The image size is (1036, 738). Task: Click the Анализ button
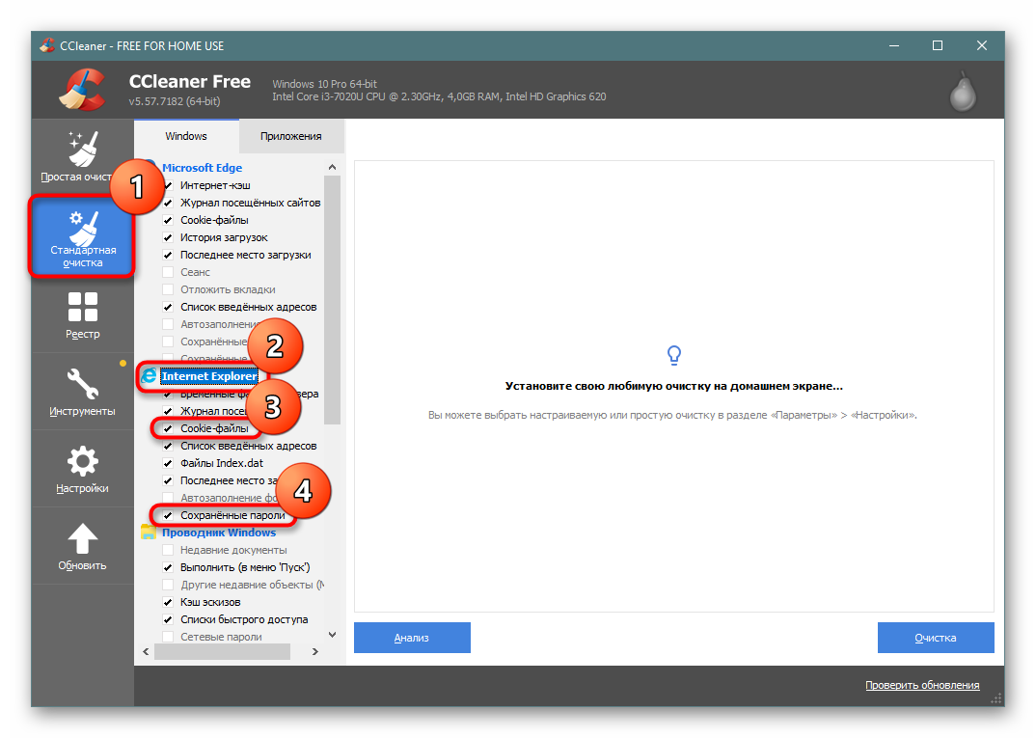pos(412,638)
